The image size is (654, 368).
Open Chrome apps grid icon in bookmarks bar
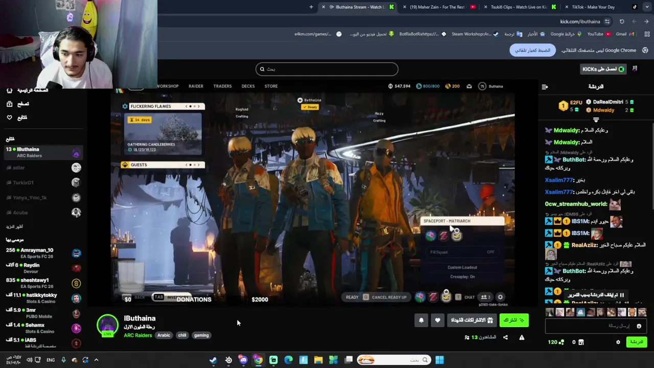tap(646, 34)
